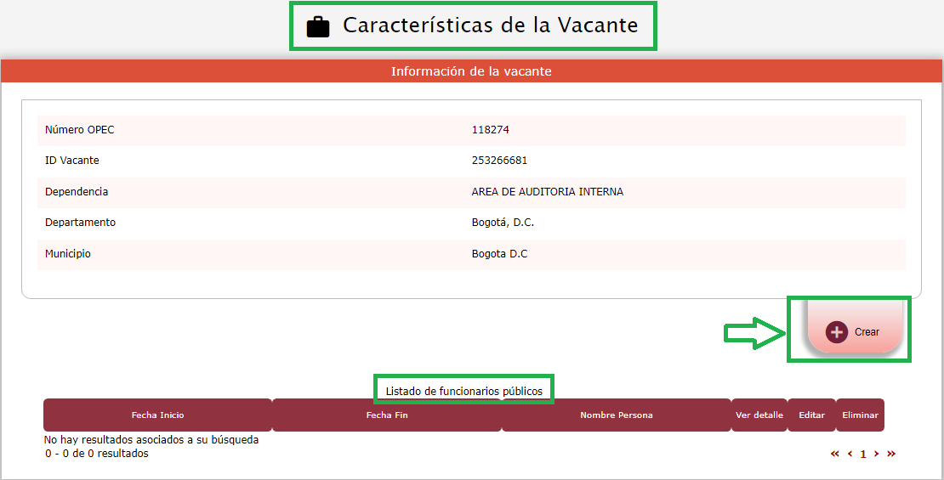Click the AREA DE AUDITORIA INTERNA value
The width and height of the screenshot is (944, 480).
[547, 192]
